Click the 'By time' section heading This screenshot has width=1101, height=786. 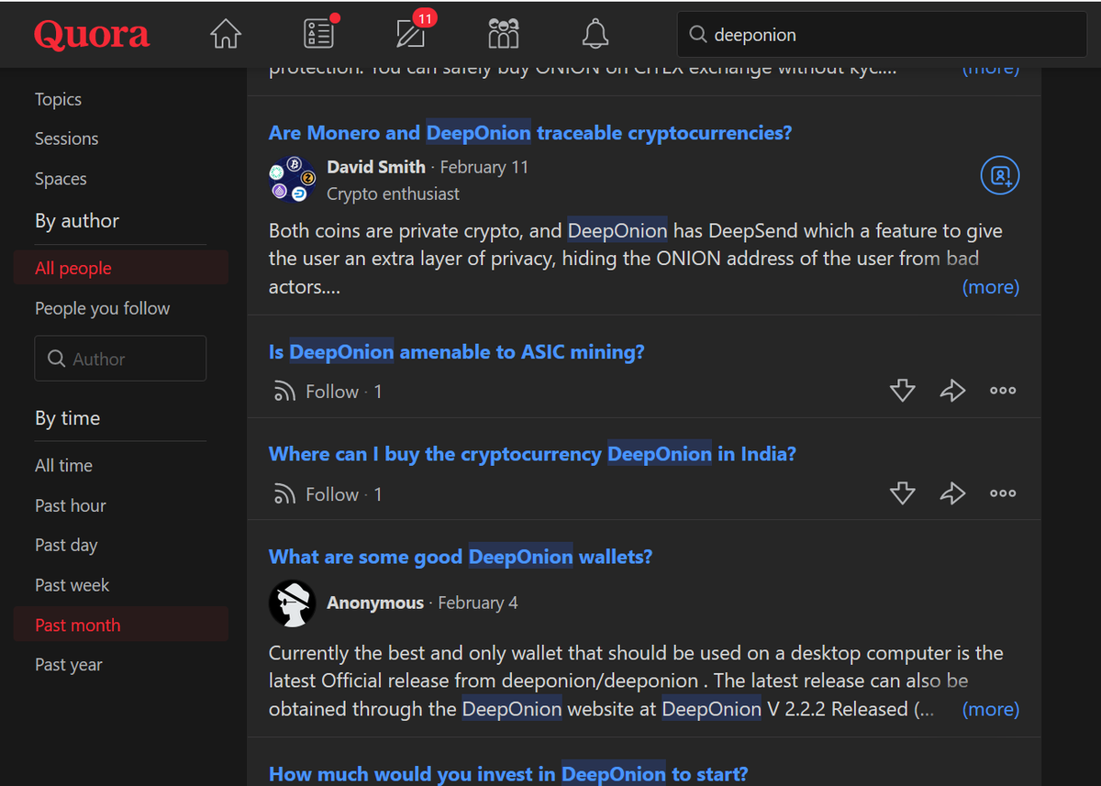coord(68,418)
